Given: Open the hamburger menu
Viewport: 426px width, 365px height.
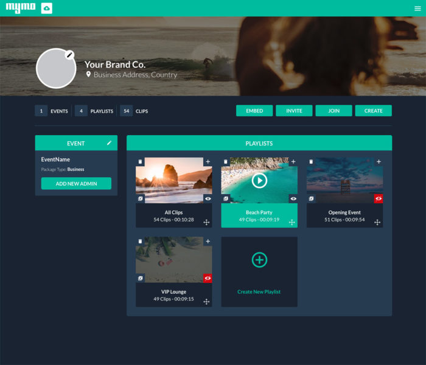Looking at the screenshot, I should [417, 8].
